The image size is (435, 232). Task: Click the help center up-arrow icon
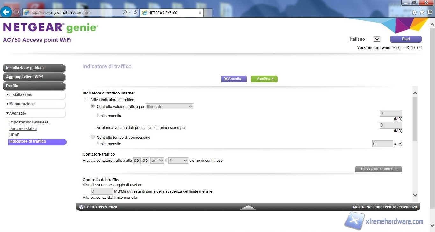pyautogui.click(x=248, y=207)
